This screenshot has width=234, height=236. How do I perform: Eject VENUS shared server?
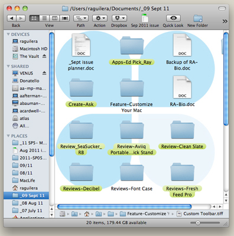[44, 73]
